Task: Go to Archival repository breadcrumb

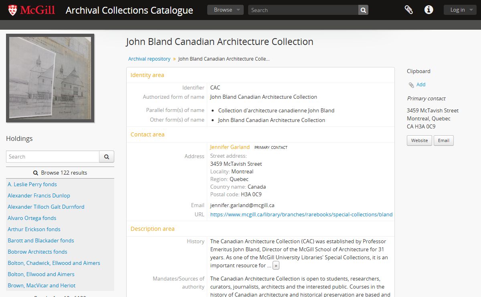Action: click(x=149, y=59)
